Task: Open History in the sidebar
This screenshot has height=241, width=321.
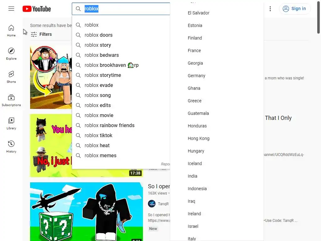Action: click(x=11, y=147)
